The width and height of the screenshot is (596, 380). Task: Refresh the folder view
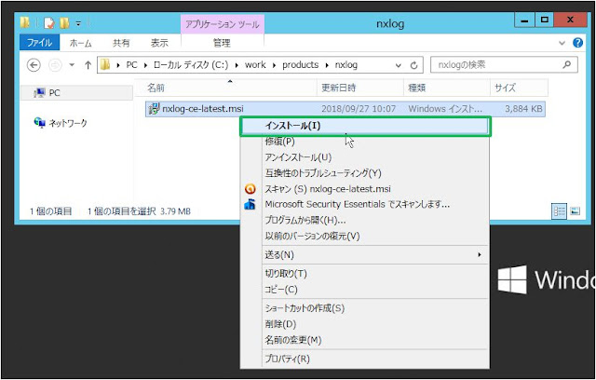point(413,65)
